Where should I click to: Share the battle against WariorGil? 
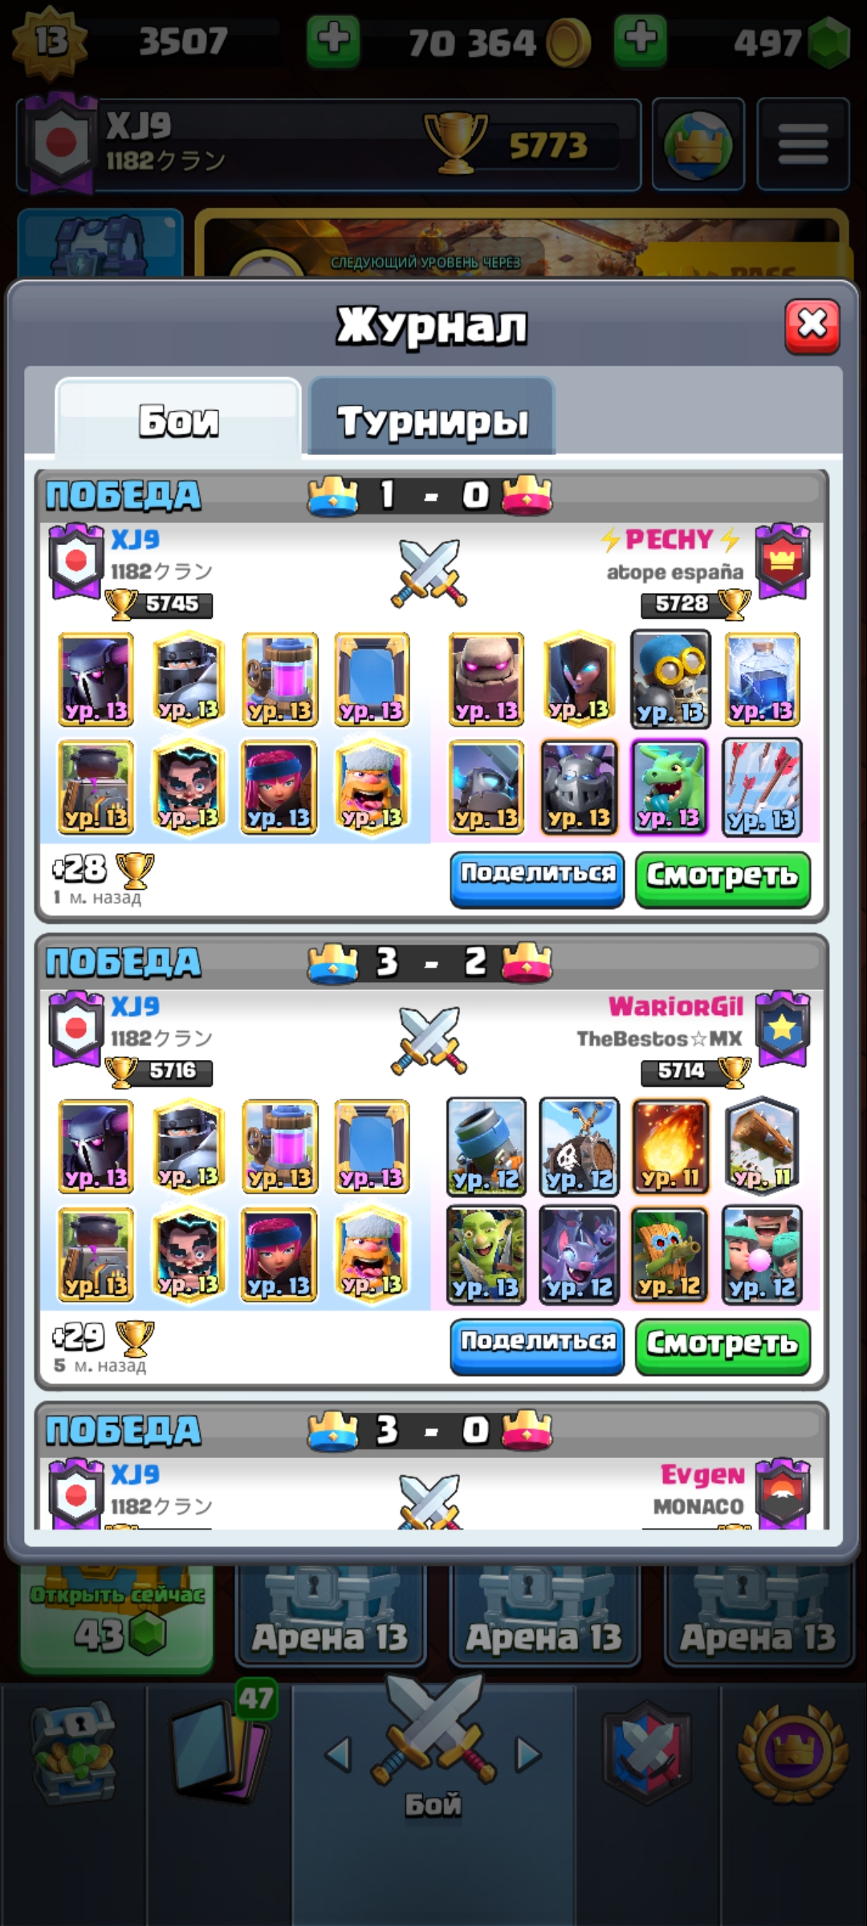[537, 1347]
